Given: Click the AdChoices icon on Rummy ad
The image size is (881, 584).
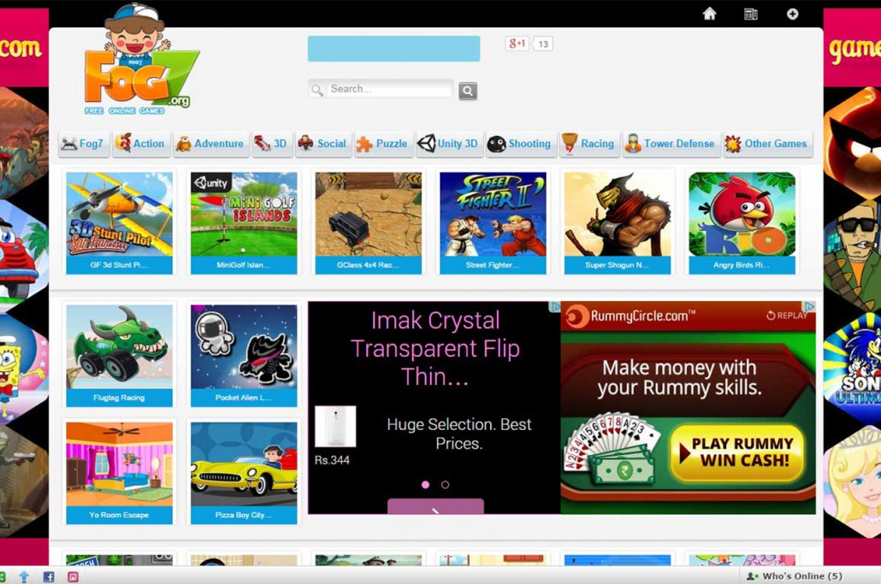Looking at the screenshot, I should 810,307.
